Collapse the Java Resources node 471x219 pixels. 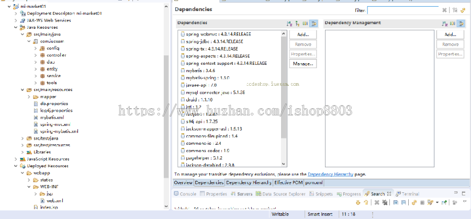pyautogui.click(x=16, y=27)
